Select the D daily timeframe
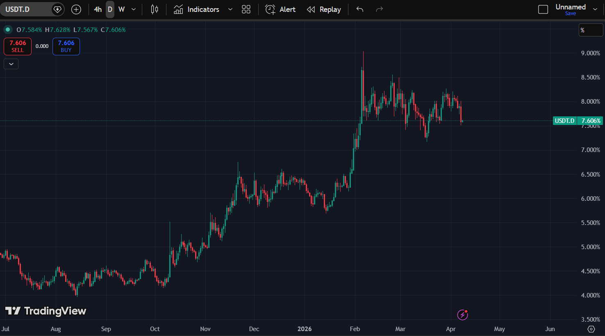 pyautogui.click(x=110, y=9)
